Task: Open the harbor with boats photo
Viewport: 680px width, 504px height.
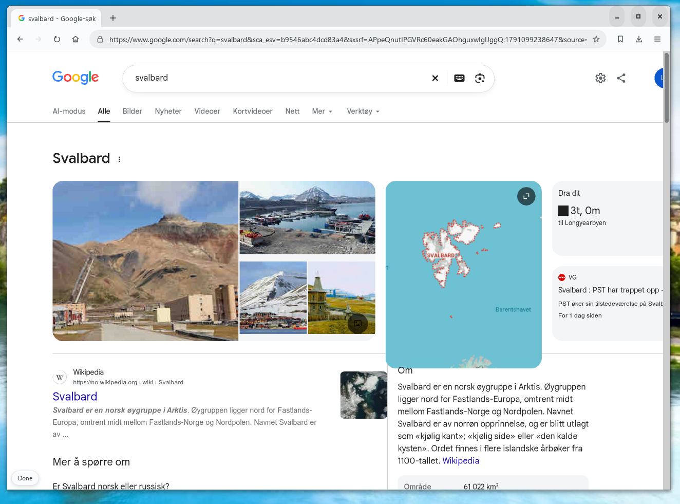Action: click(307, 217)
